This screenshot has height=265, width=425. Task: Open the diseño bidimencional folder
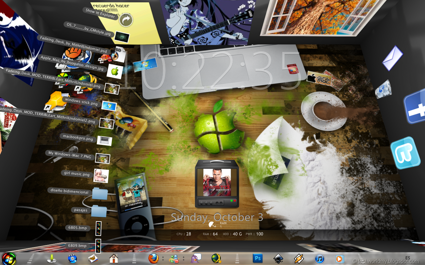(x=100, y=193)
